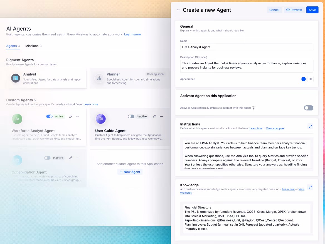The height and width of the screenshot is (244, 325).
Task: Open more options for Consolidation Agent
Action: [x=78, y=158]
